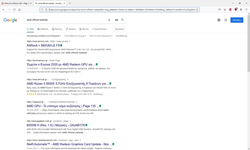The image size is (250, 150).
Task: Switch to the Εικόνες images tab
Action: (57, 29)
